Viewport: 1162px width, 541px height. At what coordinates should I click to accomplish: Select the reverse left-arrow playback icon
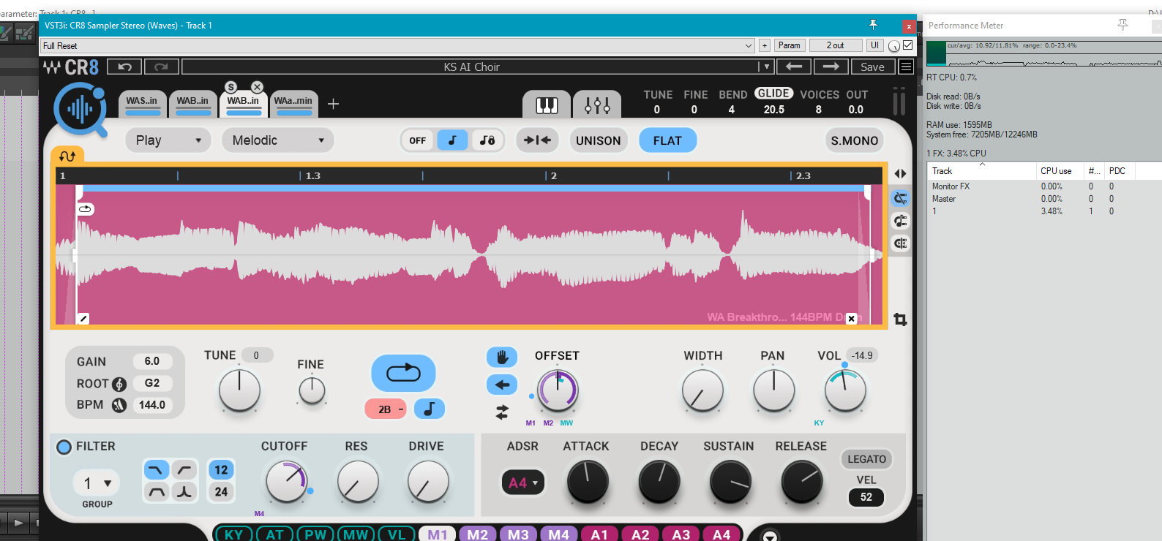tap(502, 385)
